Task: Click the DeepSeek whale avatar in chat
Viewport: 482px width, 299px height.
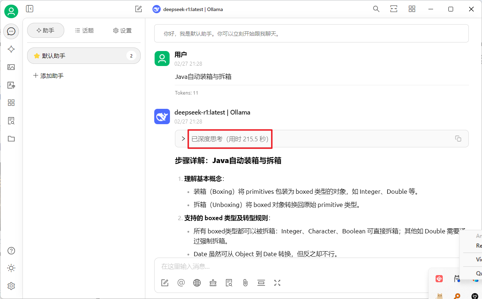Action: pos(162,116)
